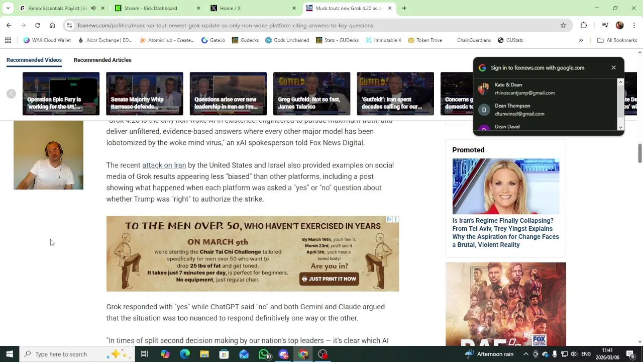This screenshot has width=643, height=362.
Task: Open All Bookmarks folder
Action: click(x=617, y=40)
